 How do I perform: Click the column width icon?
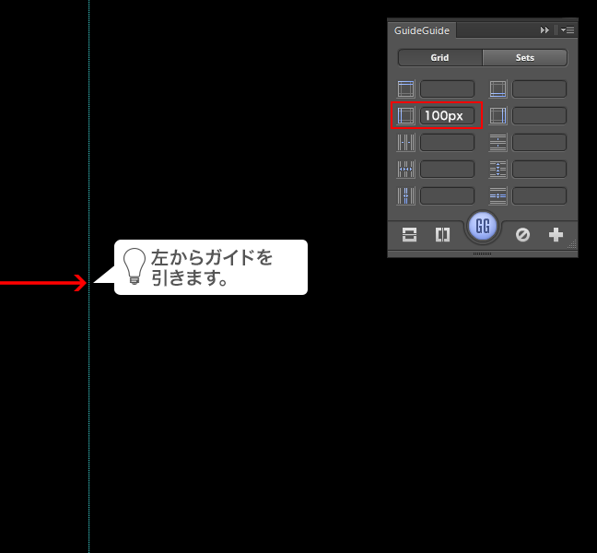tap(406, 169)
